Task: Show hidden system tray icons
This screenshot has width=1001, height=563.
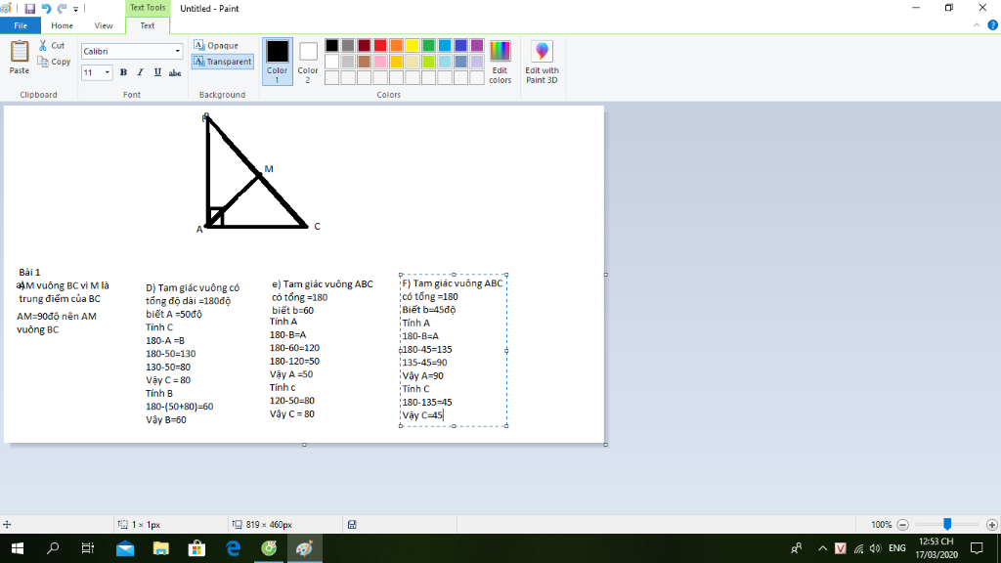Action: point(822,548)
